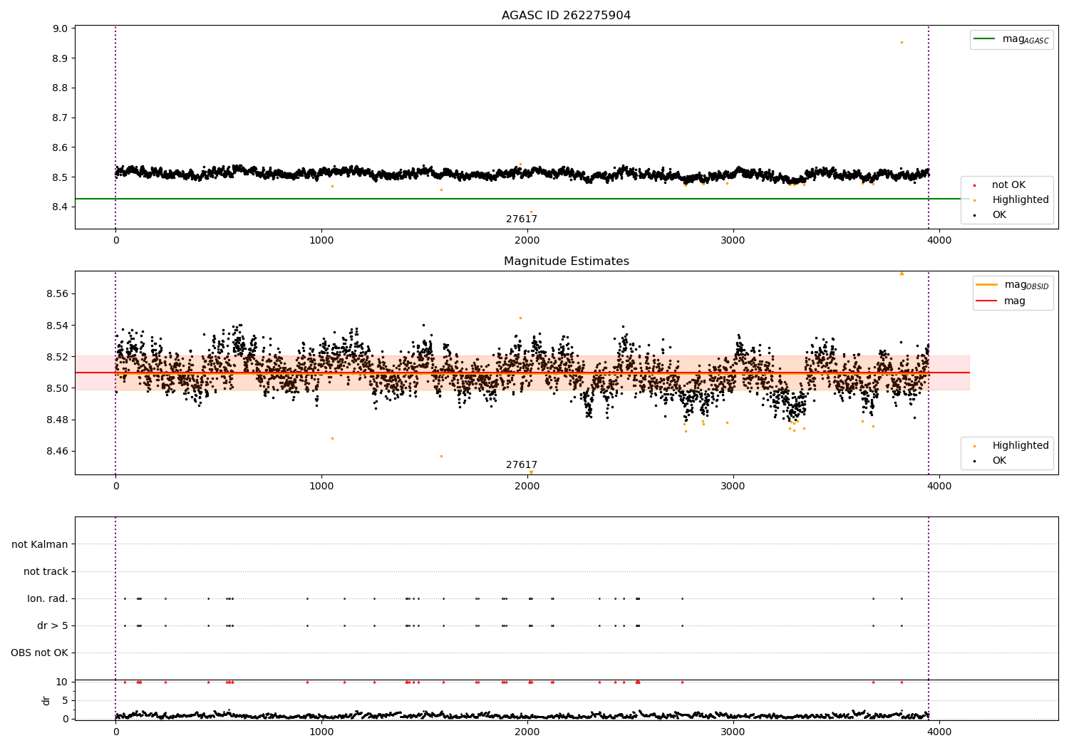
Task: Click the red marker beside 'not OK' legend entry
Action: coord(974,185)
